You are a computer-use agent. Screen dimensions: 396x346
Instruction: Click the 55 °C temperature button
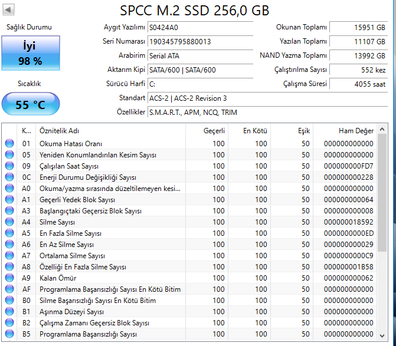pyautogui.click(x=31, y=104)
